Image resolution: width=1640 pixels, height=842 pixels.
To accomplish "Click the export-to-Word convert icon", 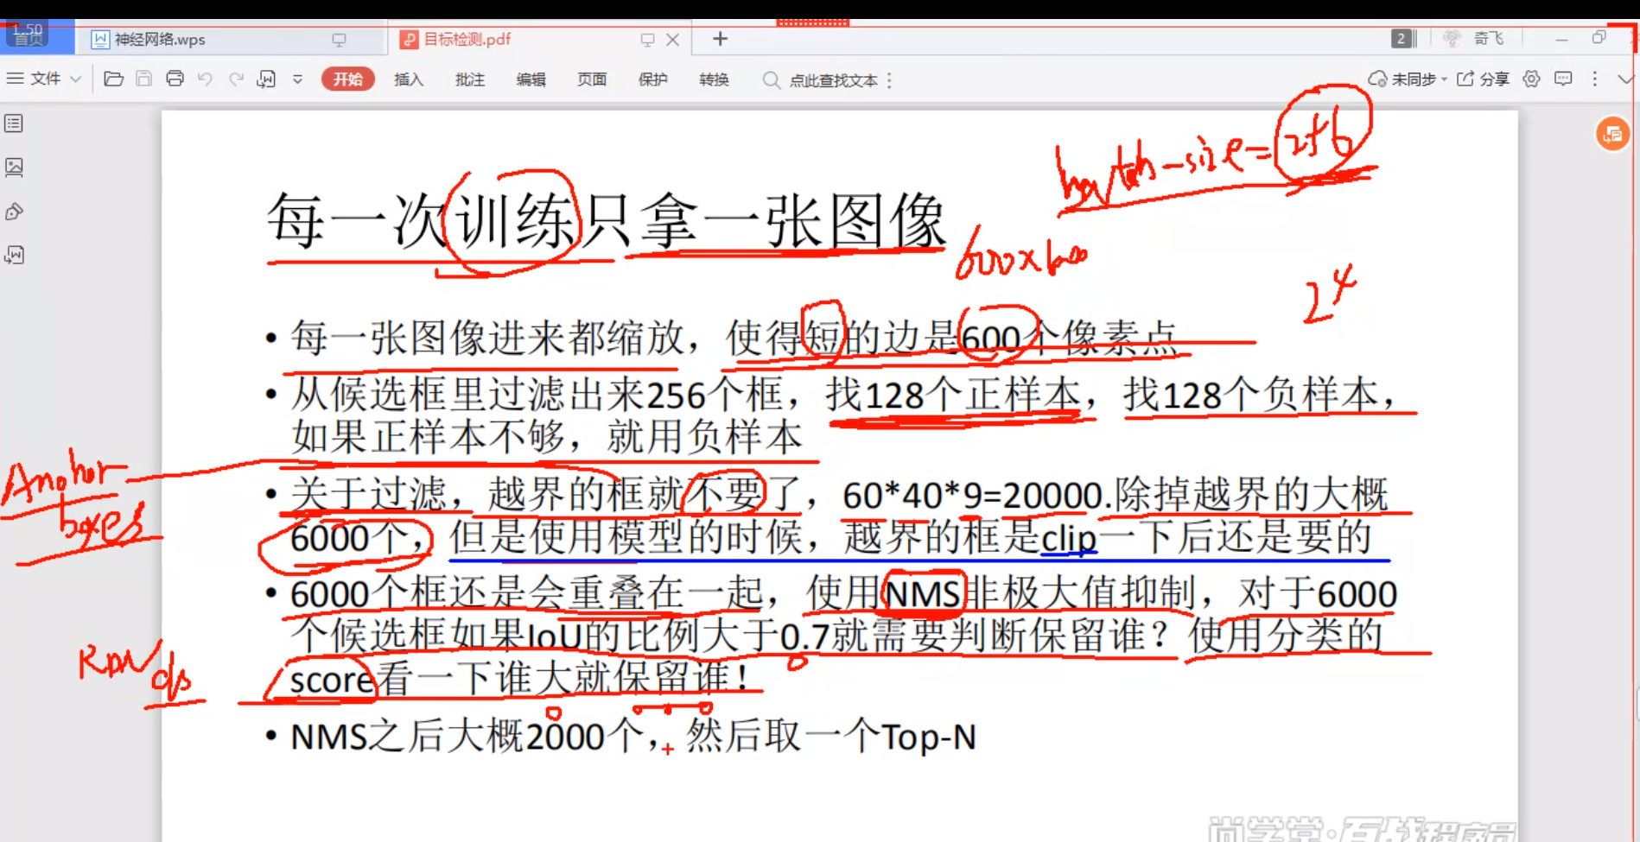I will [266, 79].
